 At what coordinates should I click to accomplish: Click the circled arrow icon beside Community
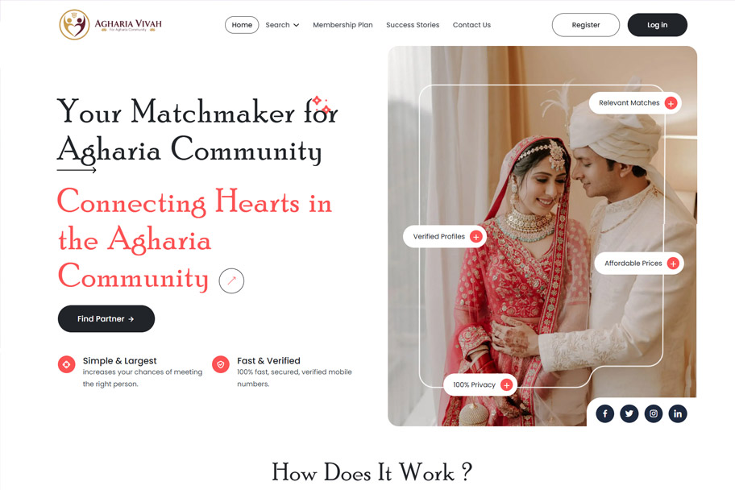point(231,281)
